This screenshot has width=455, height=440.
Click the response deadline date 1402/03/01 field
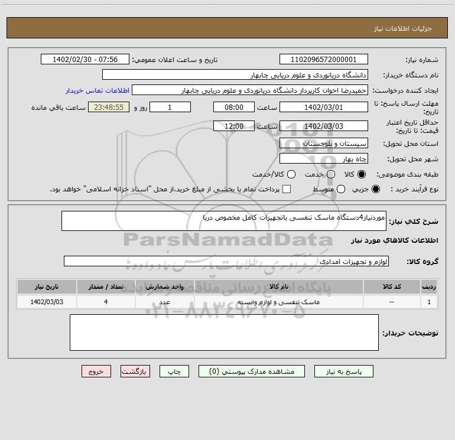[324, 107]
